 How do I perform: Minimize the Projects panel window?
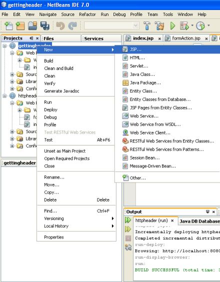pos(31,38)
